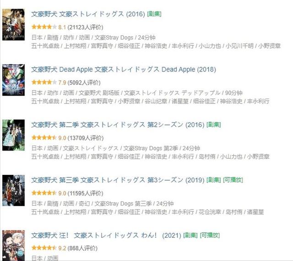Viewport: 293px width, 261px height.
Task: Click the [剧集] tag beside 汪! (2021)
Action: [190, 235]
